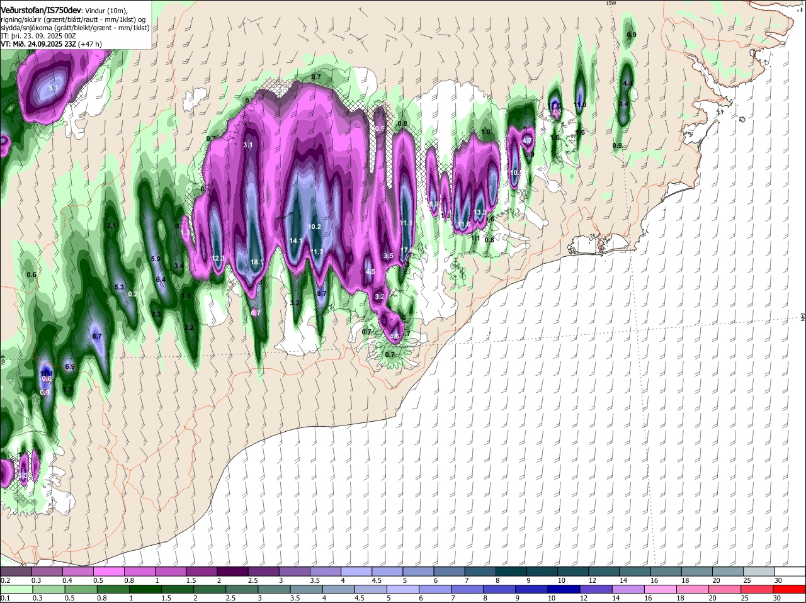Click the 14.1 precipitation value label

(x=296, y=240)
